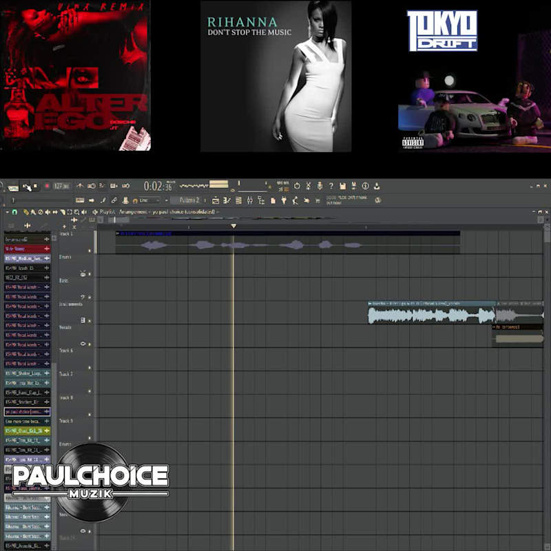Image resolution: width=551 pixels, height=551 pixels.
Task: Click the brush multilink icon in toolbar
Action: (x=103, y=200)
